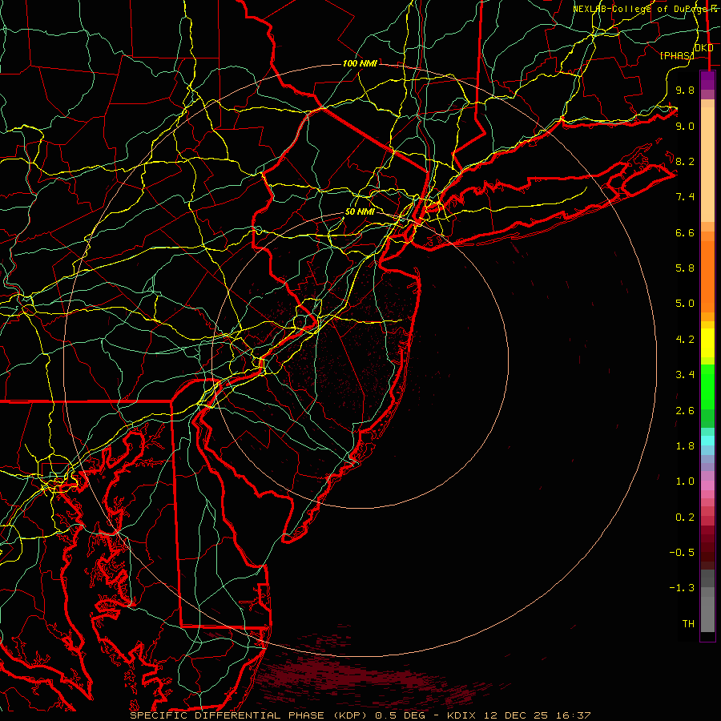
Task: Click the 100 NMI range ring label
Action: coord(360,63)
